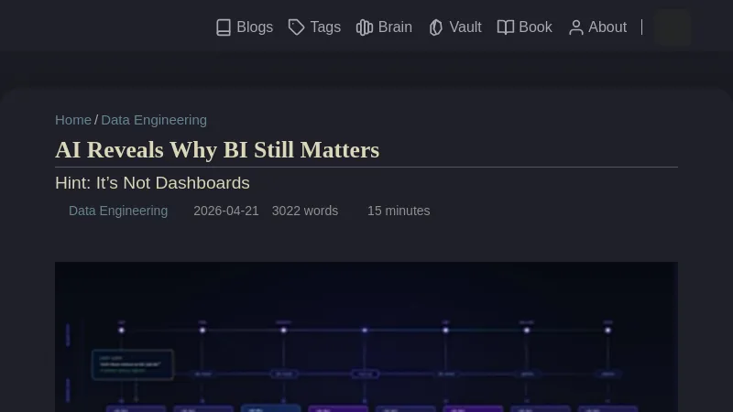
Task: Click the Vault icon in navbar
Action: [436, 27]
